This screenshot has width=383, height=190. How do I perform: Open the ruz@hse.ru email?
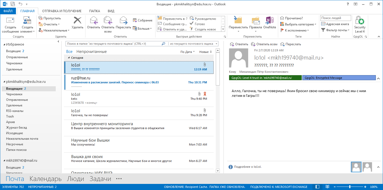click(x=139, y=82)
